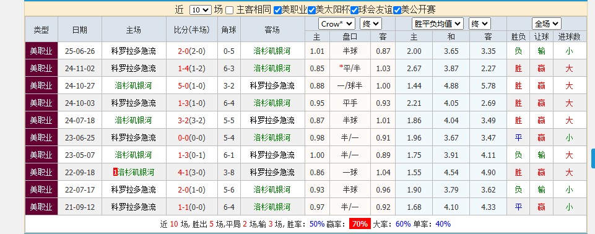Open the 0-0(0-0) score on 23-06-25
The image size is (595, 234).
click(x=192, y=137)
